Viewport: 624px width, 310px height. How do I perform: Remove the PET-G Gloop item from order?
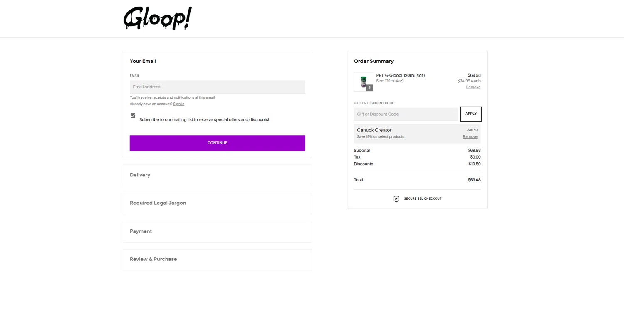(473, 87)
